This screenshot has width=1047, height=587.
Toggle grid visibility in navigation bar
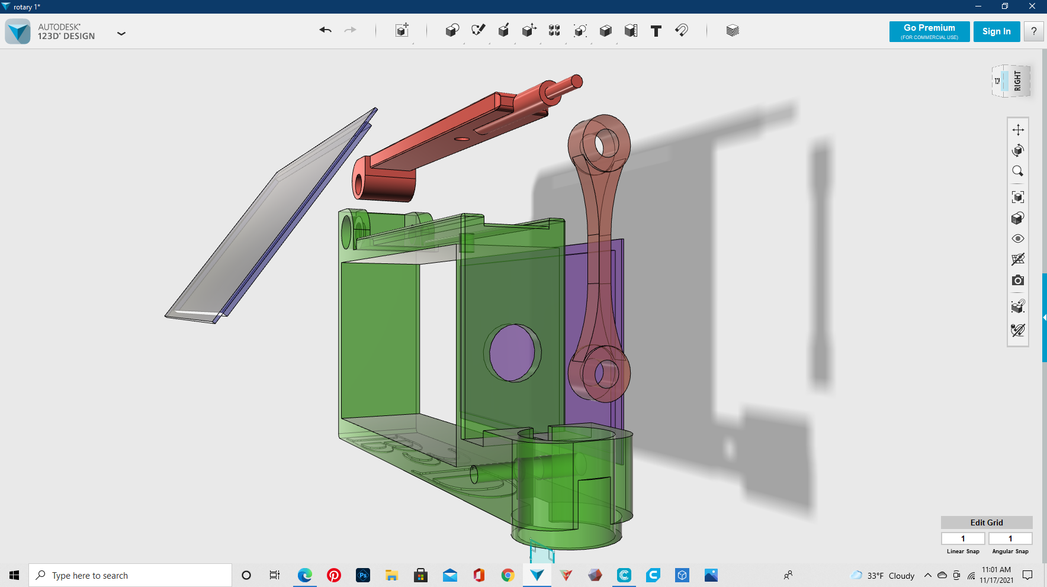click(x=1017, y=259)
